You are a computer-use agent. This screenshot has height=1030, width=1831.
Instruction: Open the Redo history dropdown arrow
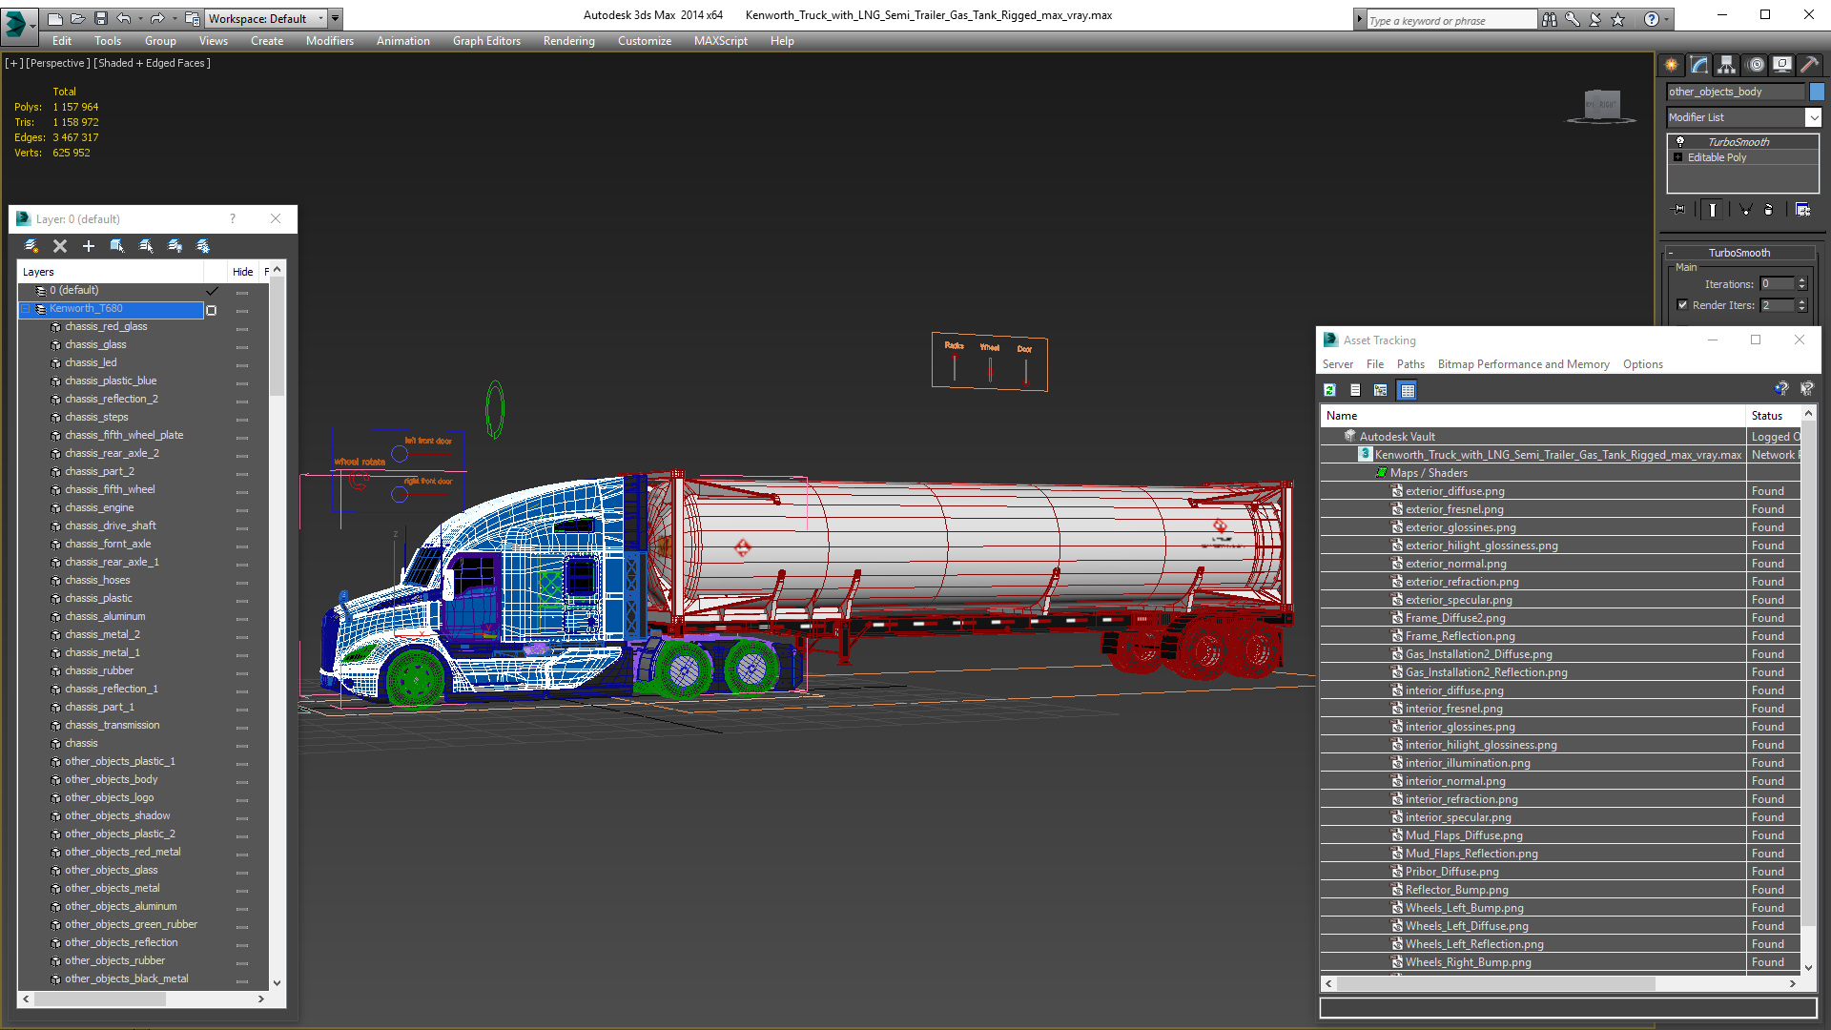pyautogui.click(x=174, y=18)
